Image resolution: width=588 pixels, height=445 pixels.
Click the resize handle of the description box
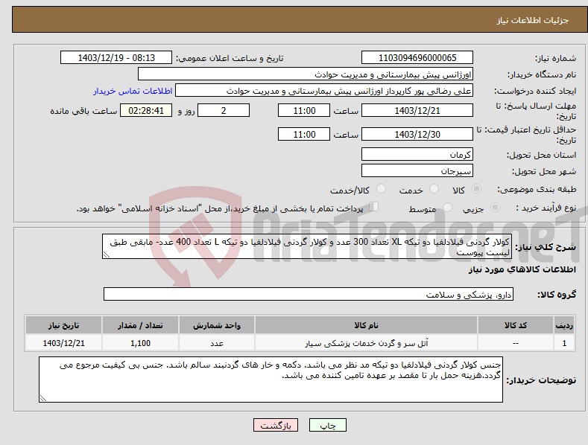106,255
